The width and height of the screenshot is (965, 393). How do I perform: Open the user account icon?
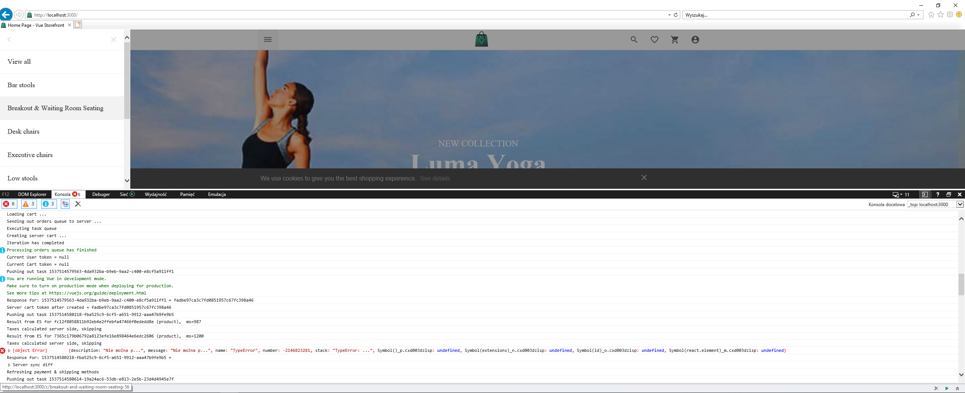pos(695,40)
